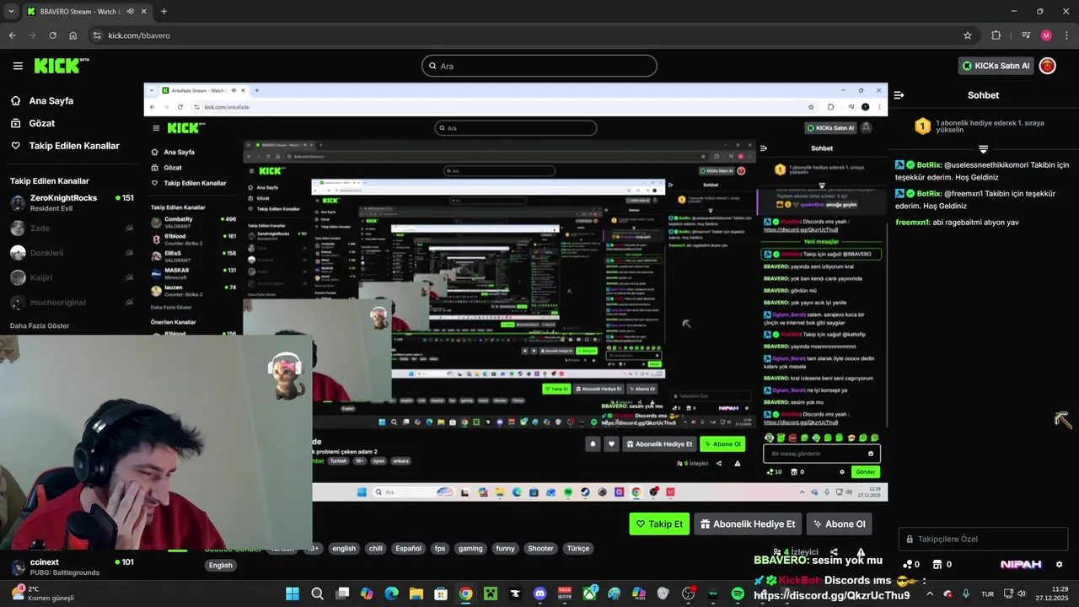Mute the BBAVERO Stream tab audio
Screen dimensions: 1079x607
(130, 12)
